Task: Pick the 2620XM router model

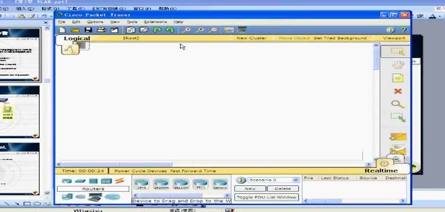Action: [161, 184]
